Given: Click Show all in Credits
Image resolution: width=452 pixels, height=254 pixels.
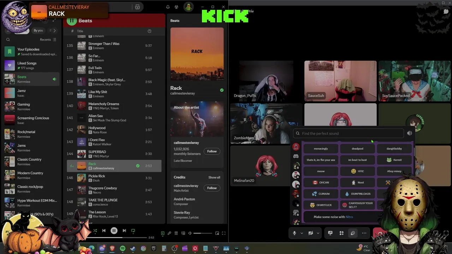Looking at the screenshot, I should pos(214,177).
